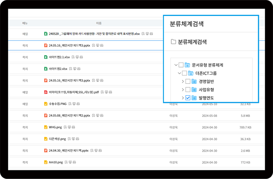The image size is (273, 179).
Task: Open the 240520 card usage xlsx file name
Action: click(x=94, y=34)
